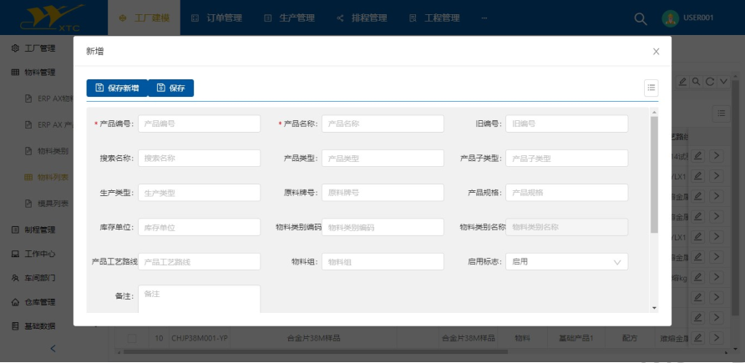The width and height of the screenshot is (745, 363).
Task: Focus the 搜索名称 input field
Action: click(x=199, y=158)
